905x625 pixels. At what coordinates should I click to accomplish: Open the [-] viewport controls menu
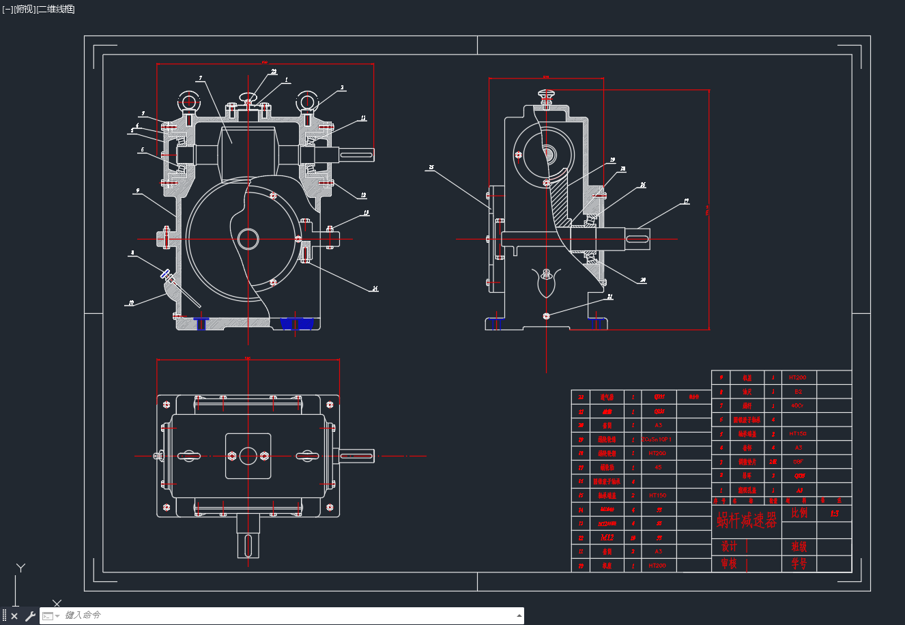pyautogui.click(x=7, y=9)
